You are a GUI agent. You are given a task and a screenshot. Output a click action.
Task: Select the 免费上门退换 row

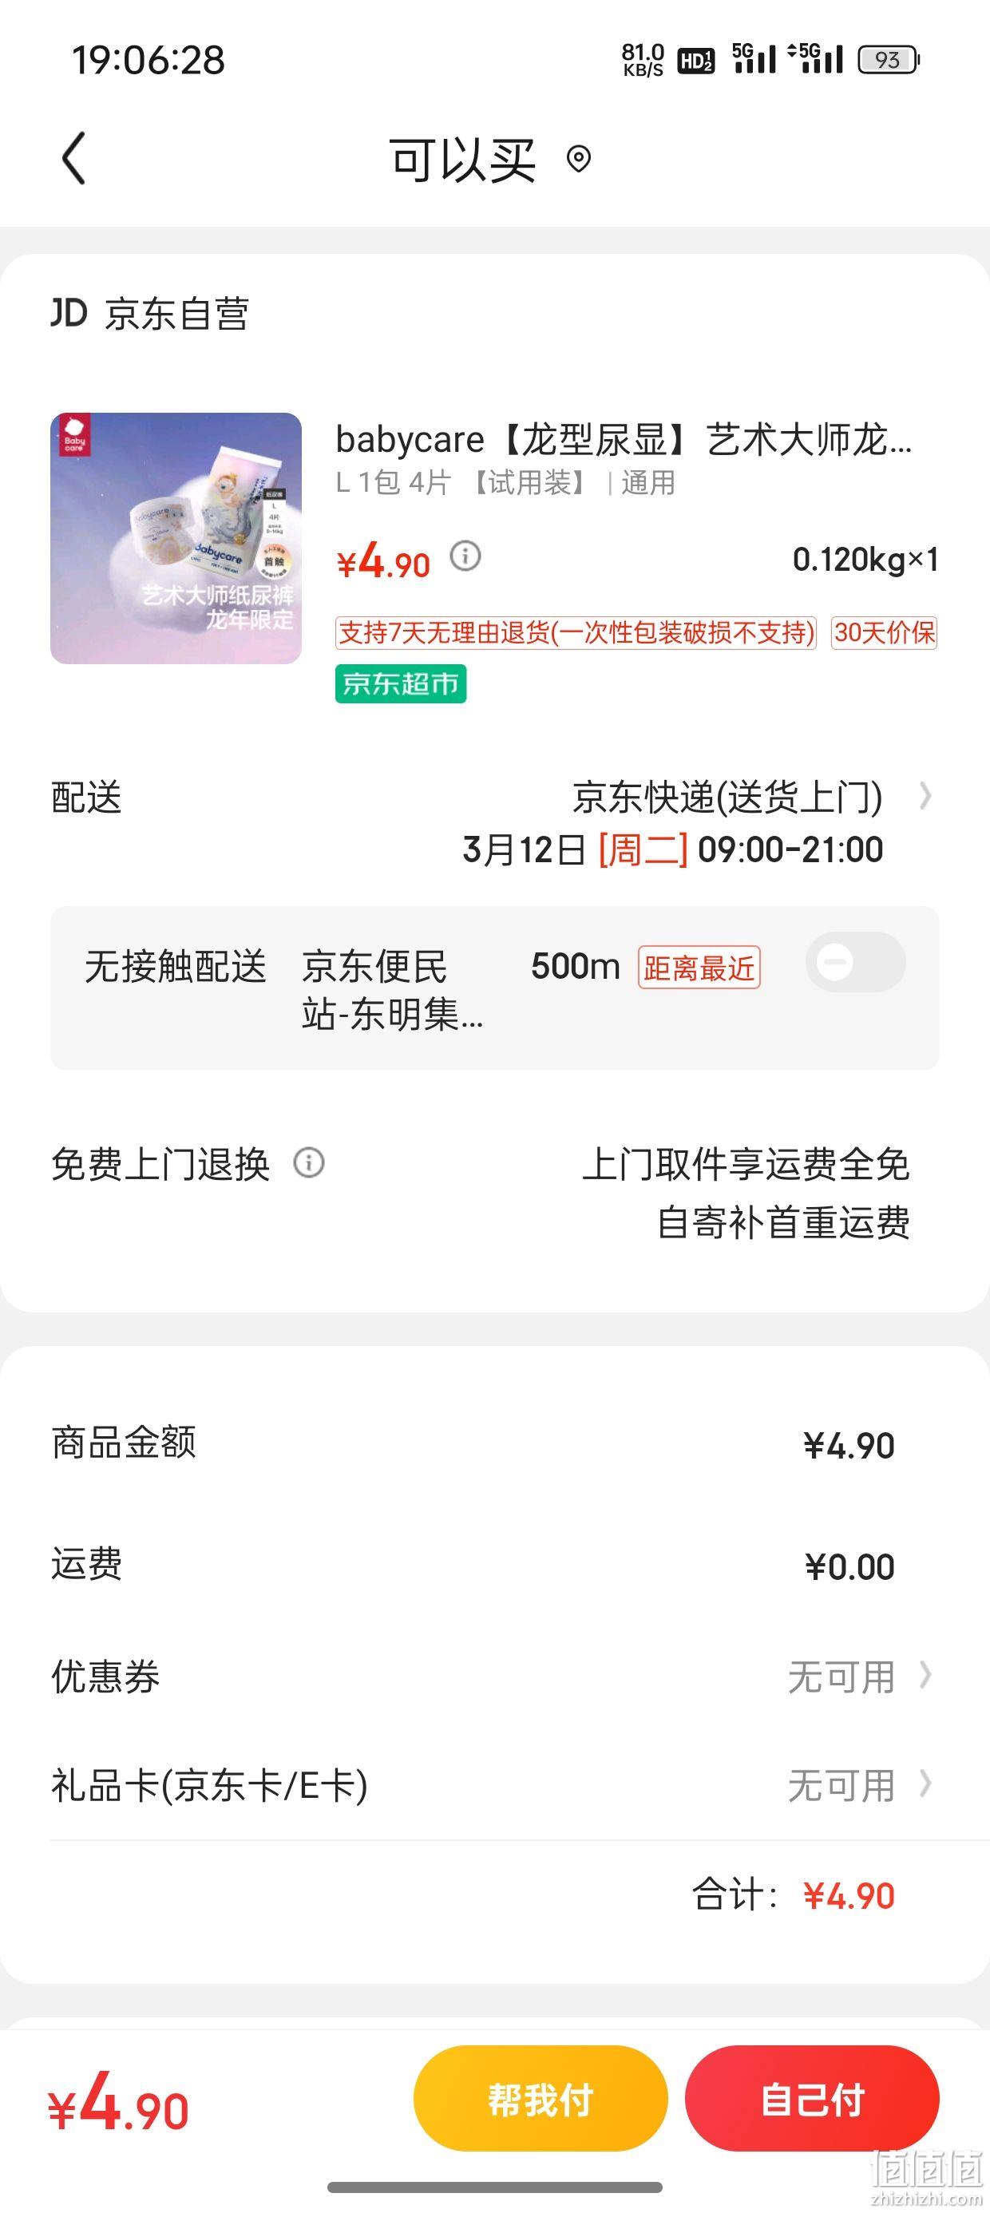[495, 1193]
